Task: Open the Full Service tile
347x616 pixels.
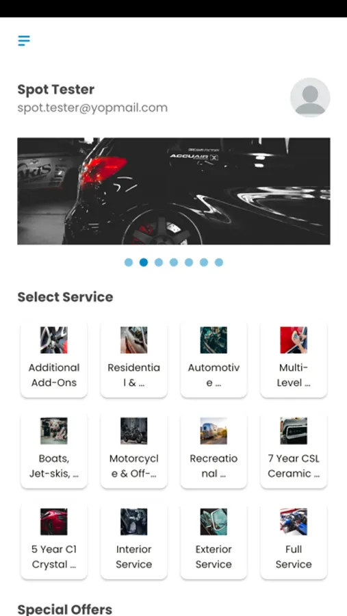Action: click(294, 541)
